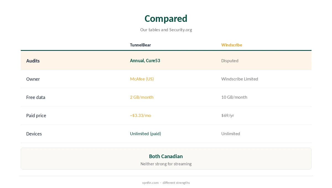332x188 pixels.
Task: Click the 'Annual, Cure53' cell
Action: point(145,61)
